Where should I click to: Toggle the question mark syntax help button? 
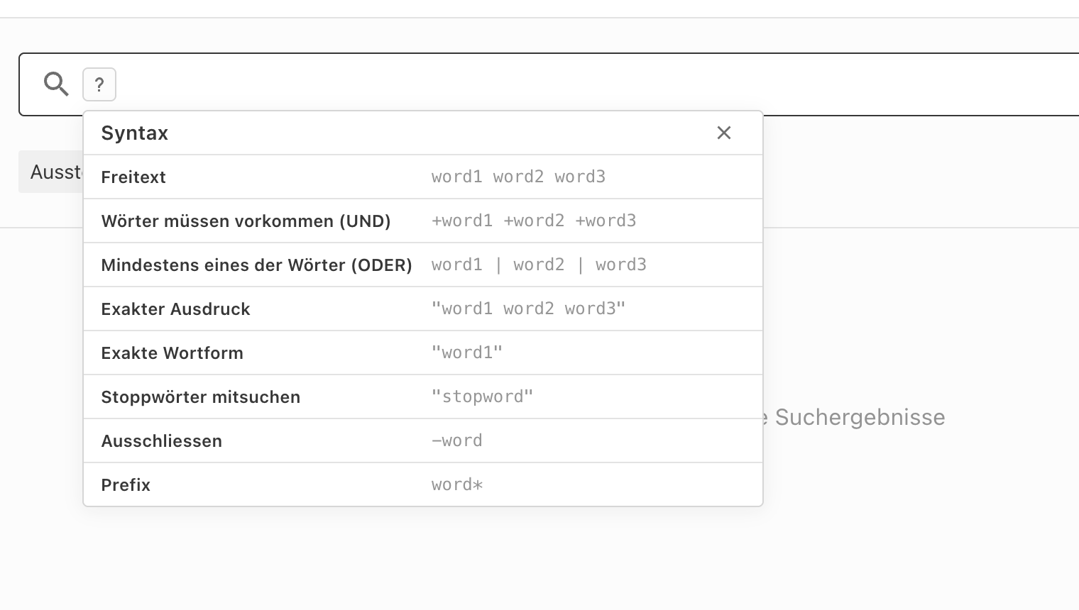[x=99, y=84]
